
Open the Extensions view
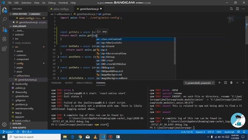4,49
